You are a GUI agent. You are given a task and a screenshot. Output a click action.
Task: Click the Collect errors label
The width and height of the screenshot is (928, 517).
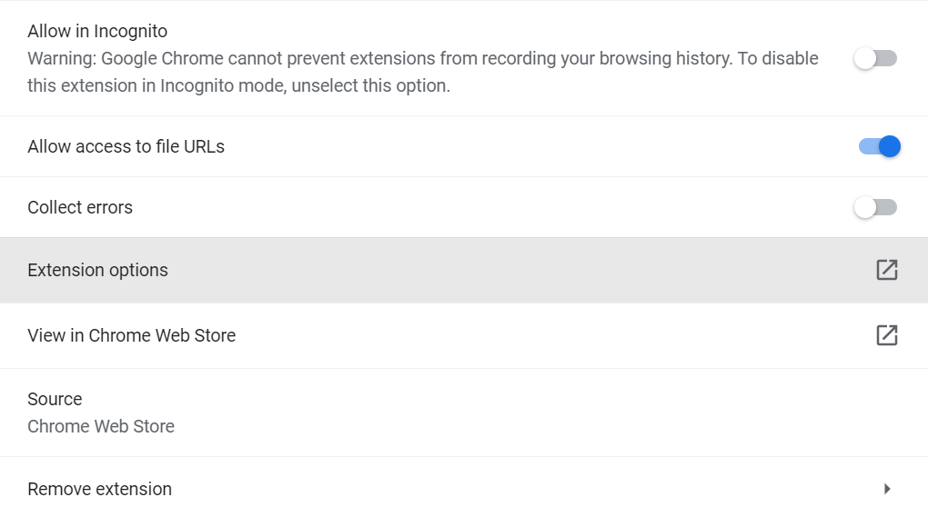click(x=80, y=207)
